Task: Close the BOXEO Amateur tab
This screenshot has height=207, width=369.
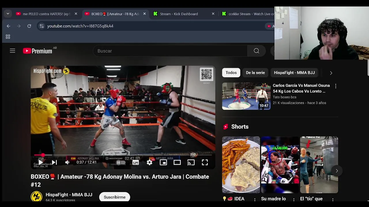Action: [144, 14]
